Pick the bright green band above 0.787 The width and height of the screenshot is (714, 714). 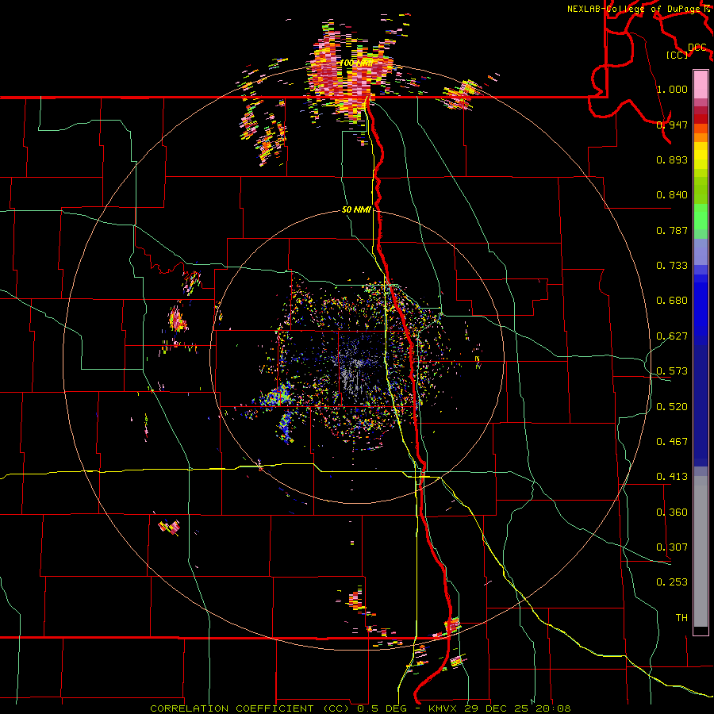[x=701, y=217]
